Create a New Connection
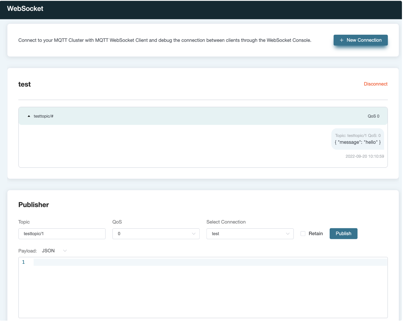403x322 pixels. pyautogui.click(x=360, y=40)
